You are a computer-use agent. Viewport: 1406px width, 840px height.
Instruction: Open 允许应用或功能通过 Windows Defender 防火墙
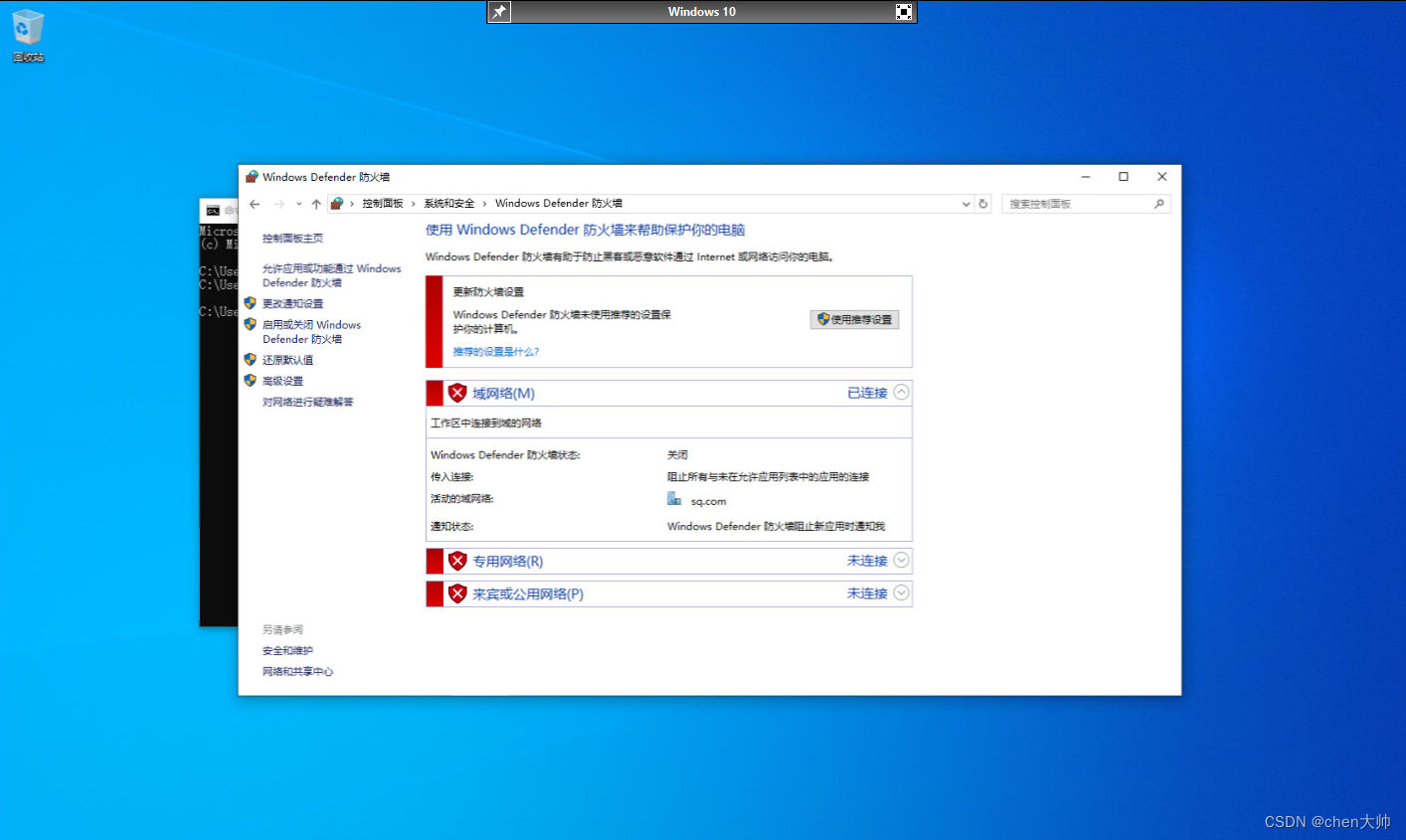(332, 275)
